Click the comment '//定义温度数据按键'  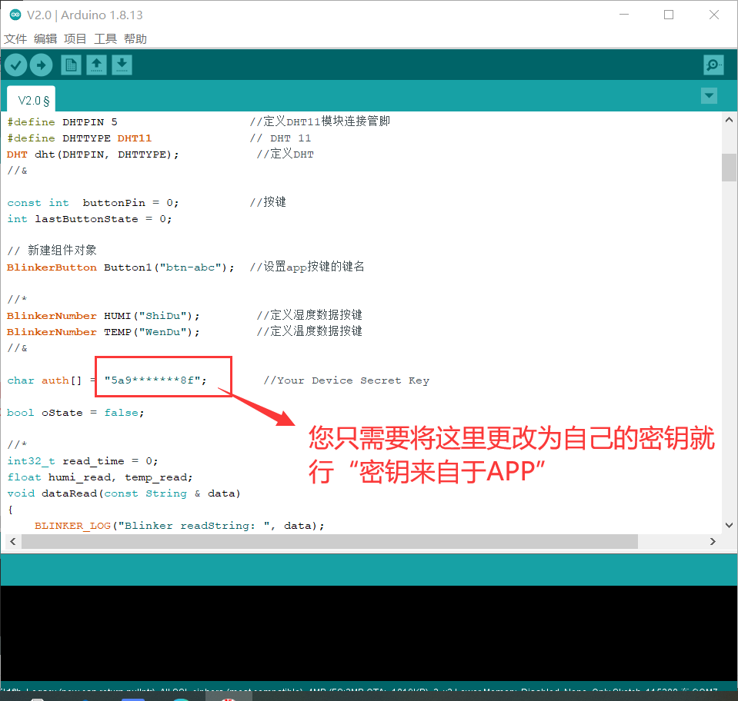309,331
